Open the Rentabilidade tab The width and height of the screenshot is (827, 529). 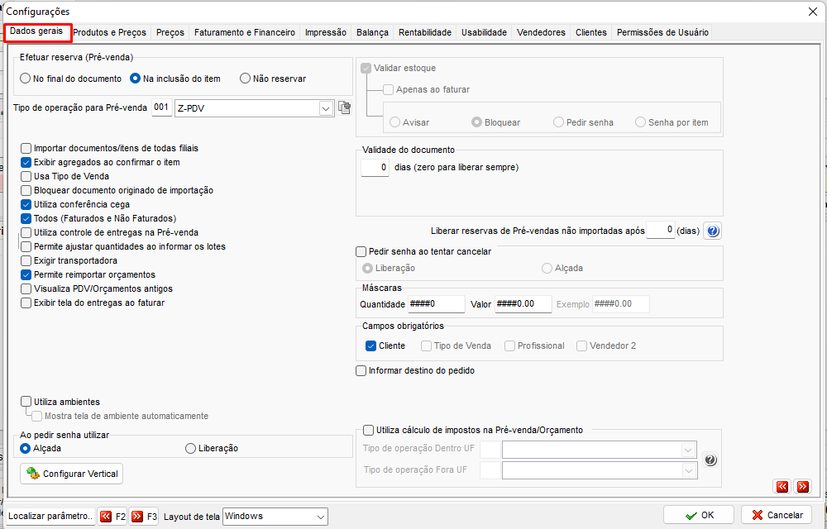[424, 32]
